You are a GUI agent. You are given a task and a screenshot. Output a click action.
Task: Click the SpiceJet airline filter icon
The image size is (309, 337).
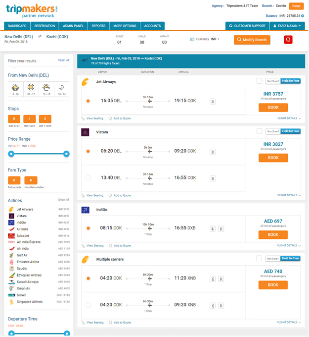click(11, 236)
